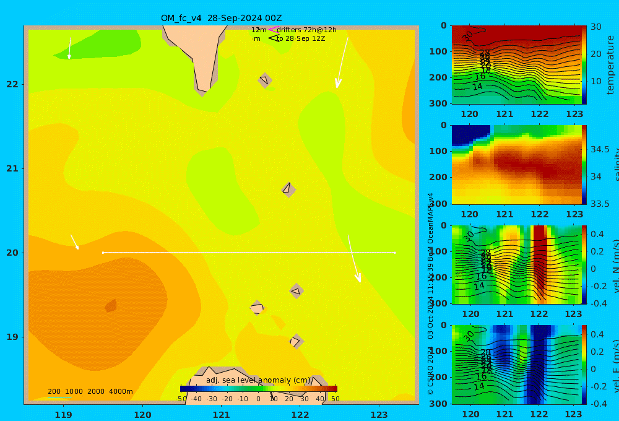The width and height of the screenshot is (619, 421).
Task: Click the 'adj. sea level anomaly (cm)' label
Action: 258,380
